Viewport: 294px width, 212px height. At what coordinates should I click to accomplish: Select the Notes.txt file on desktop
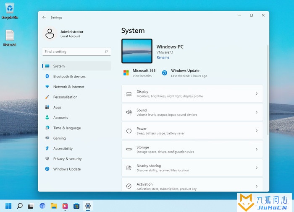[x=10, y=38]
